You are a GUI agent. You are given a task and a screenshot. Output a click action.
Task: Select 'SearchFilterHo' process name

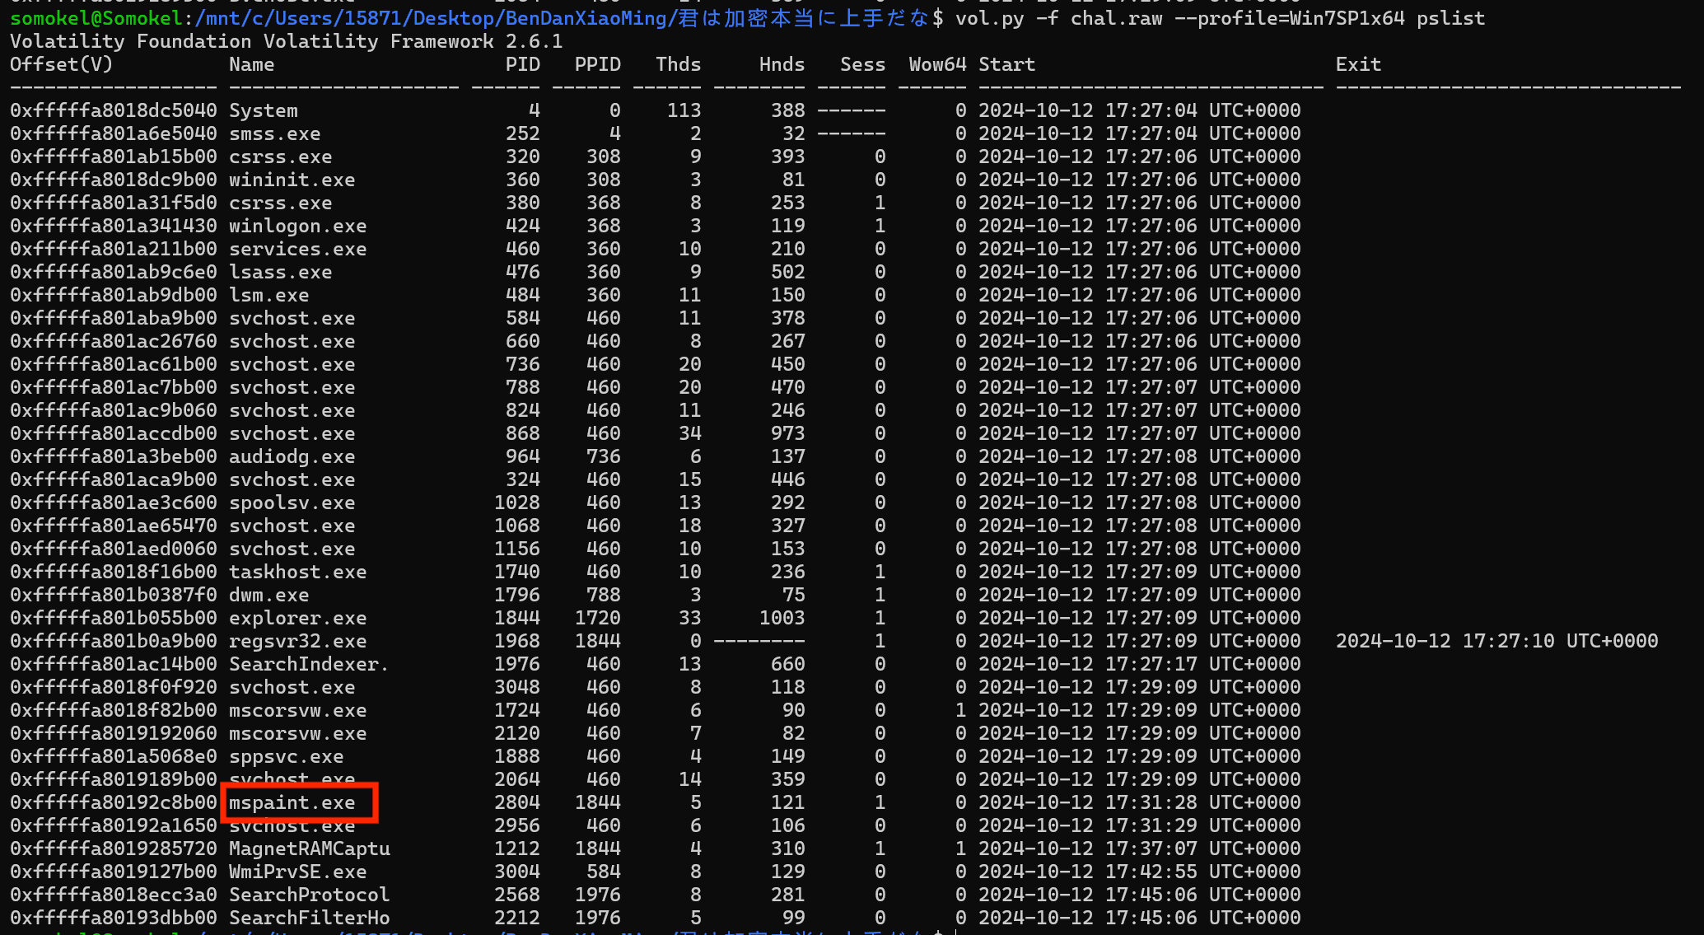310,918
